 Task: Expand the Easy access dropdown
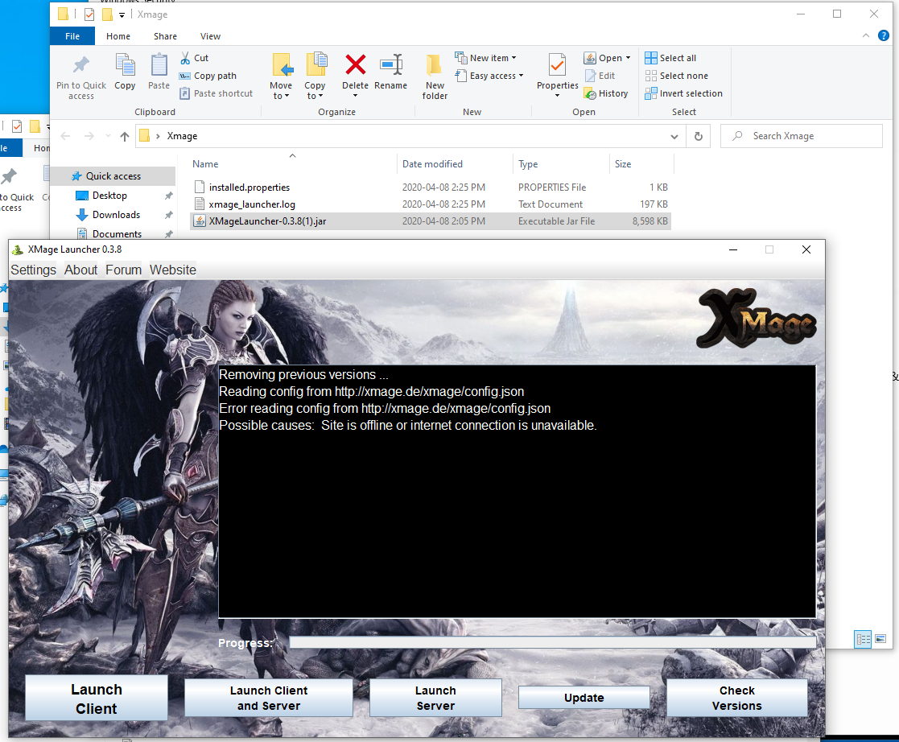coord(489,76)
